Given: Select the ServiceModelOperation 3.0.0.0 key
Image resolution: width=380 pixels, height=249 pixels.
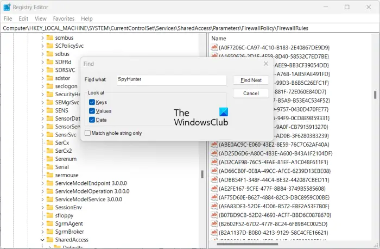Looking at the screenshot, I should pos(92,191).
